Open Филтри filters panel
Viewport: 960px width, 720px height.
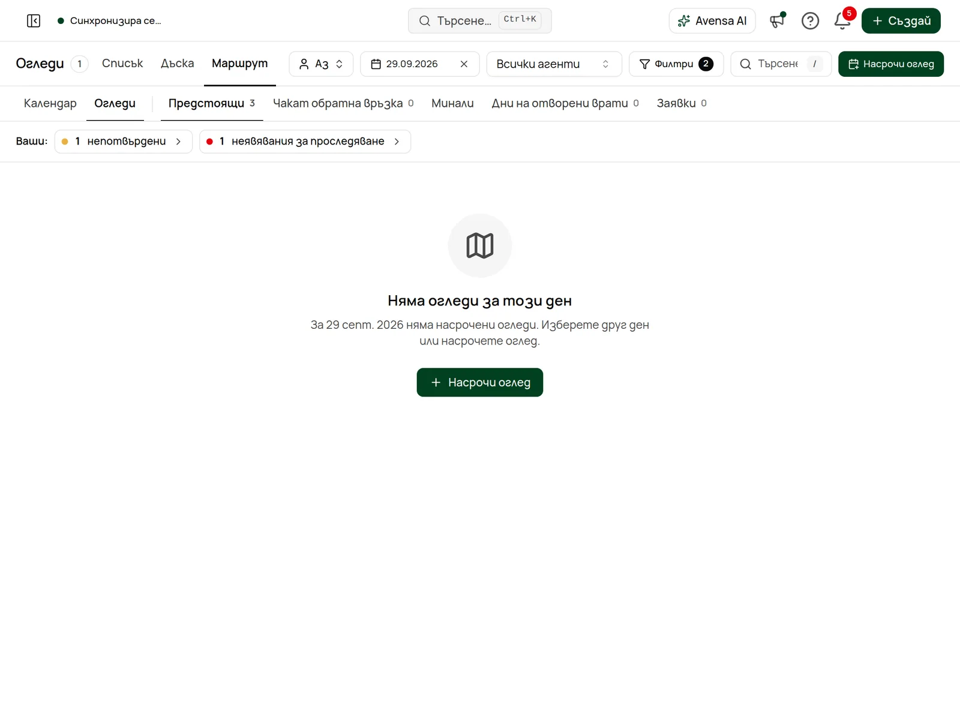(676, 64)
